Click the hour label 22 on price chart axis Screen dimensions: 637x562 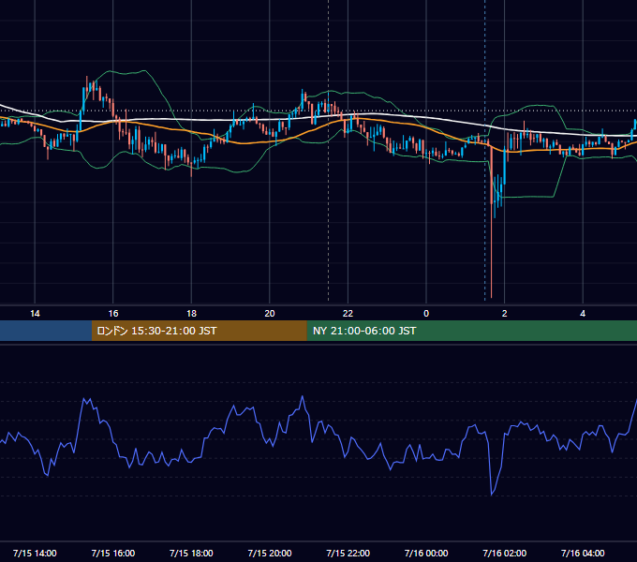coord(348,314)
